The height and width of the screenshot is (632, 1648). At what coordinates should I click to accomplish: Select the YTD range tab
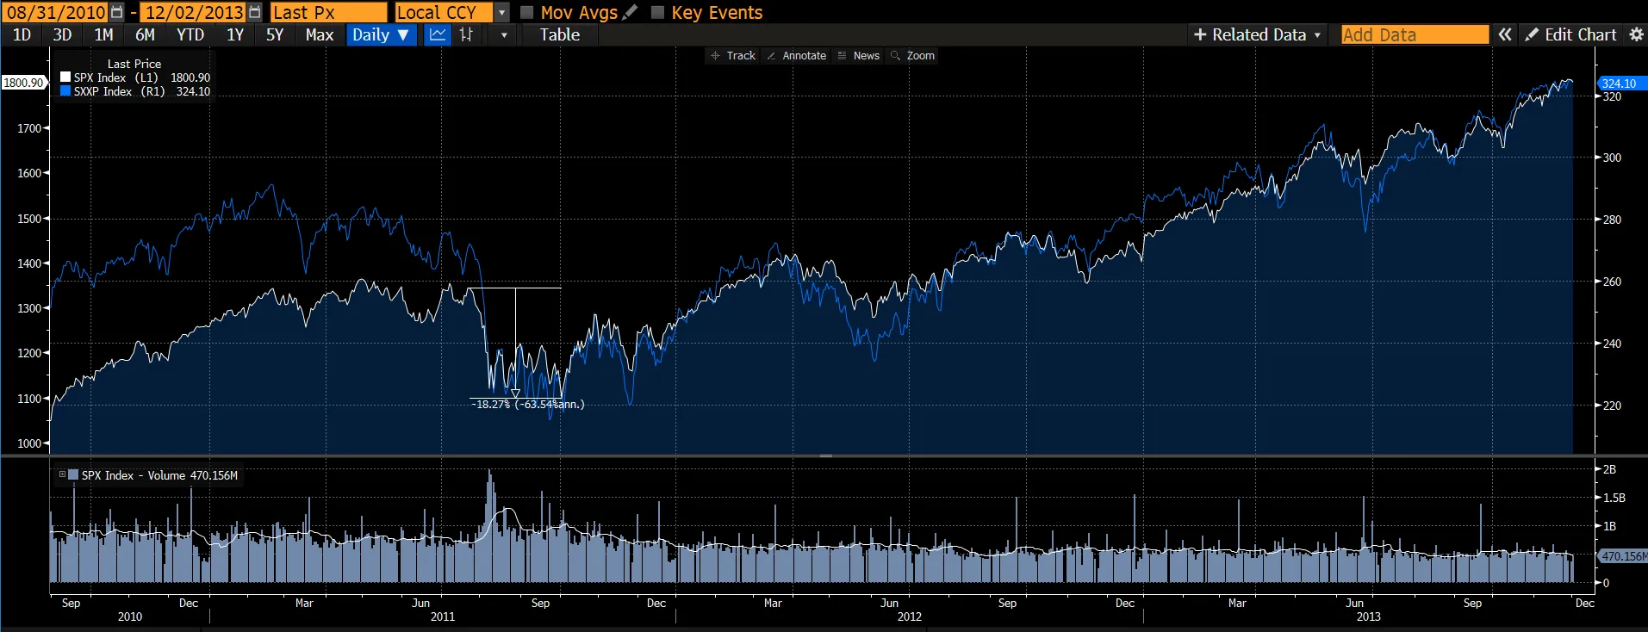coord(190,34)
